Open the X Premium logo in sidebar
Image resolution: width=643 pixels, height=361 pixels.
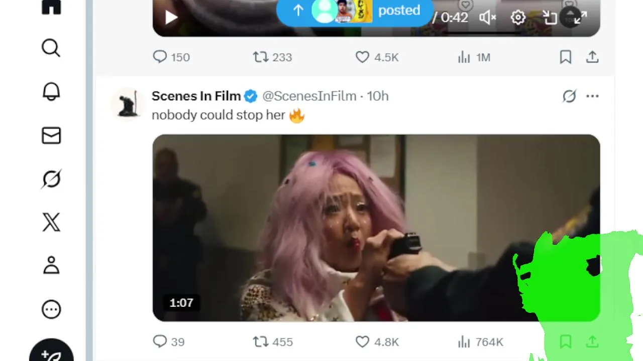coord(51,222)
